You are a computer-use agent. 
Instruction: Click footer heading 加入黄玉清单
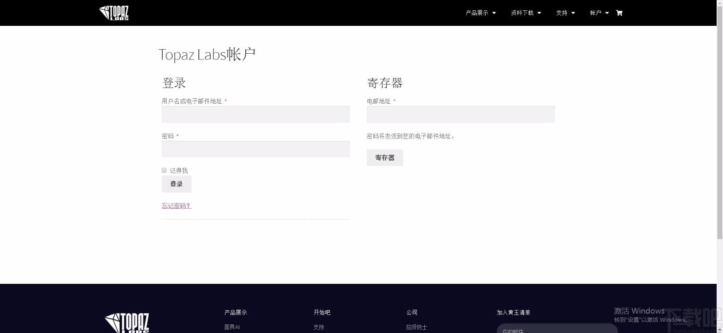[513, 312]
